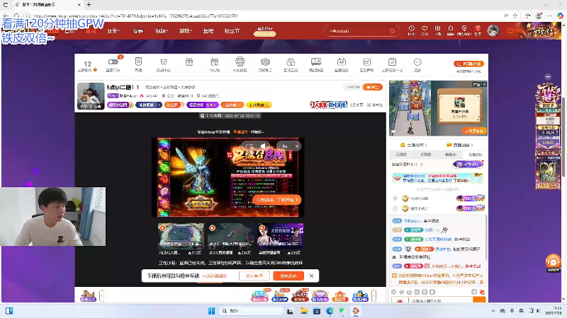Dismiss the popup with X button

pyautogui.click(x=311, y=276)
